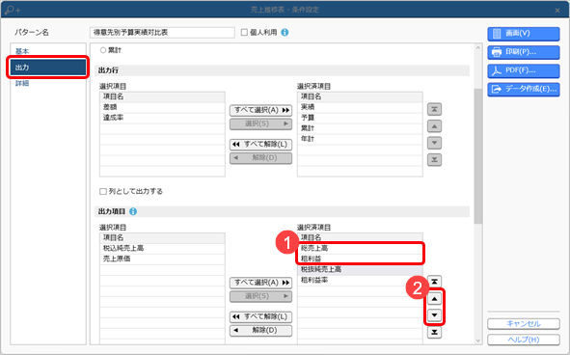Click info icon beside 出力項目 heading
This screenshot has height=355, width=570.
pyautogui.click(x=133, y=211)
